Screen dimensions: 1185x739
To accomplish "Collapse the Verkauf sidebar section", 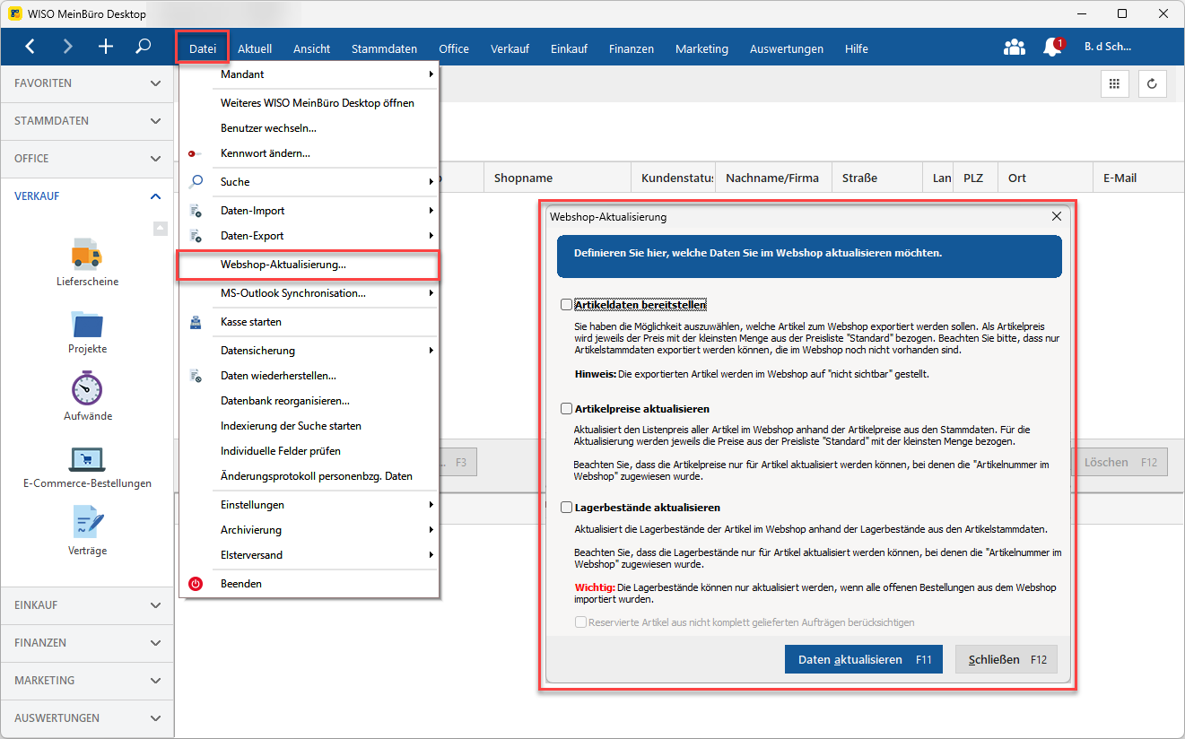I will point(87,196).
